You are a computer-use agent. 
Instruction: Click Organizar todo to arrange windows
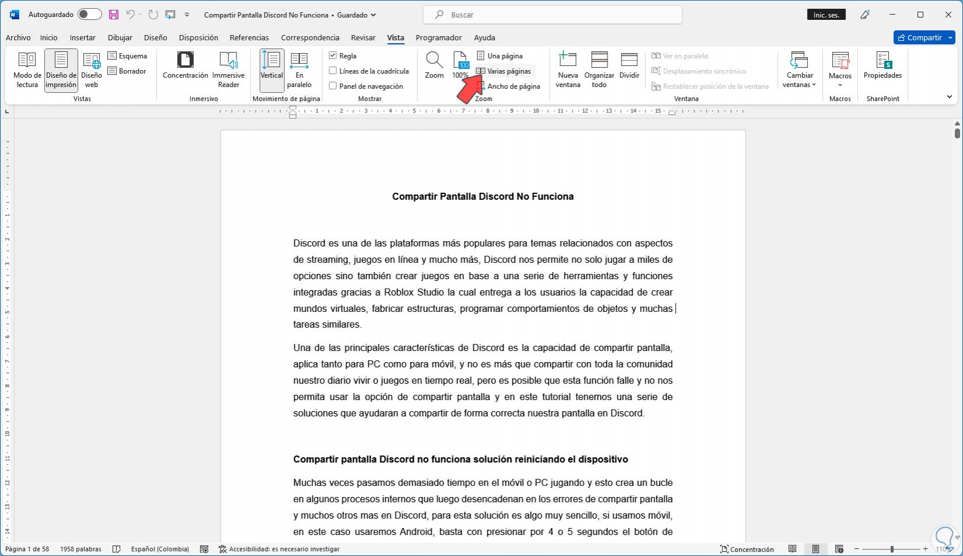click(599, 70)
